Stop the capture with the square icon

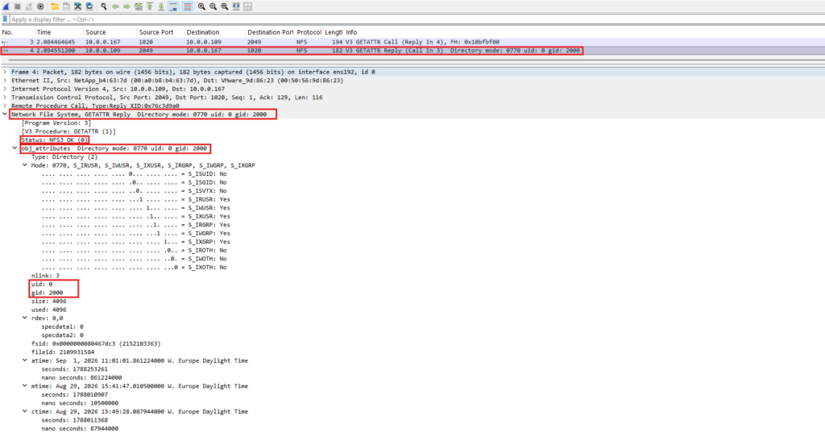[x=18, y=6]
